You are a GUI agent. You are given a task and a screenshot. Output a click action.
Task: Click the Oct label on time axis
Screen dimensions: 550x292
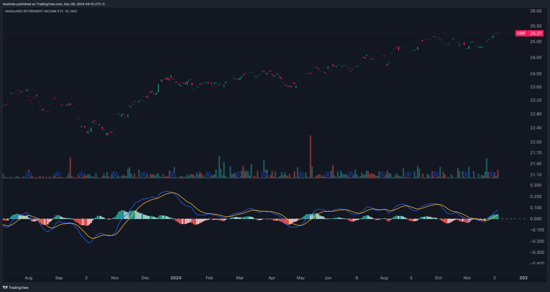(x=438, y=278)
